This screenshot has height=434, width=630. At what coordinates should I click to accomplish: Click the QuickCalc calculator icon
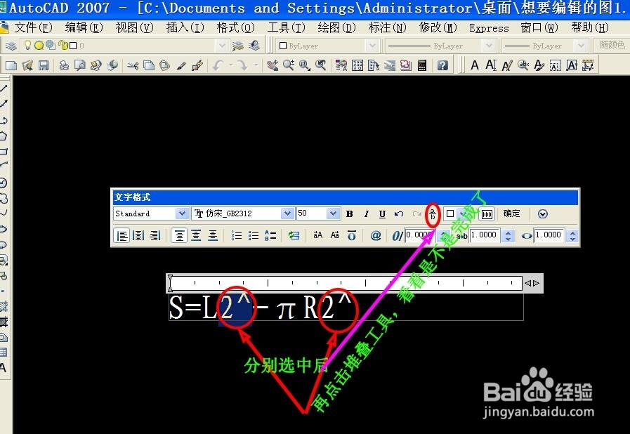(422, 65)
